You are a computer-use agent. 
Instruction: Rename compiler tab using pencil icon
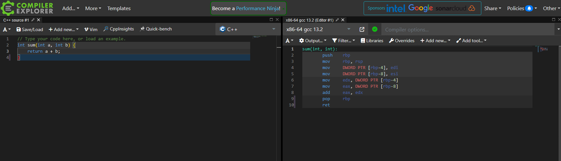point(337,20)
